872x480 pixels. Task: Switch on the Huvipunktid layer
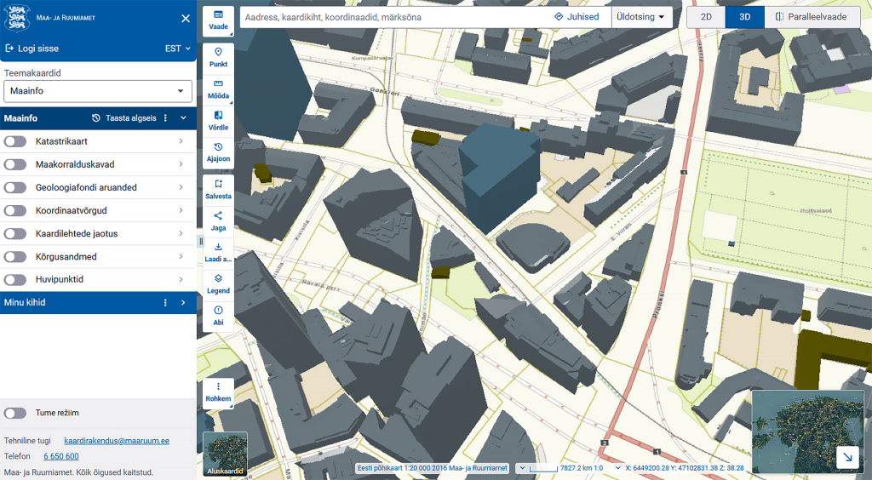tap(15, 279)
